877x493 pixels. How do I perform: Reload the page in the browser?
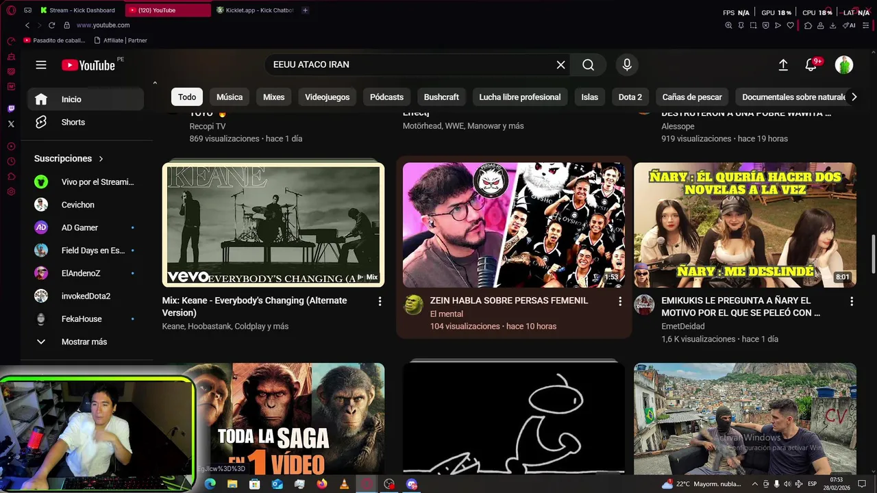click(51, 25)
